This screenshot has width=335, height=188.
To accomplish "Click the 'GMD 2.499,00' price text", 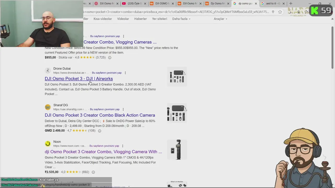I will tap(55, 131).
